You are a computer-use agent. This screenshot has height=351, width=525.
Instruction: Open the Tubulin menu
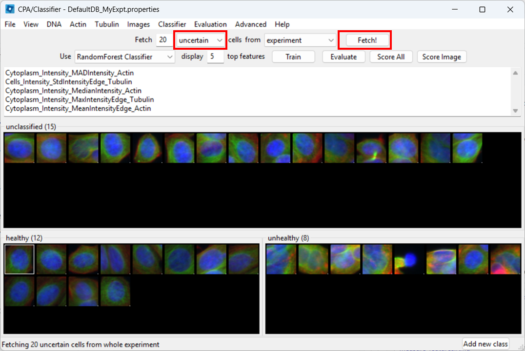(106, 24)
